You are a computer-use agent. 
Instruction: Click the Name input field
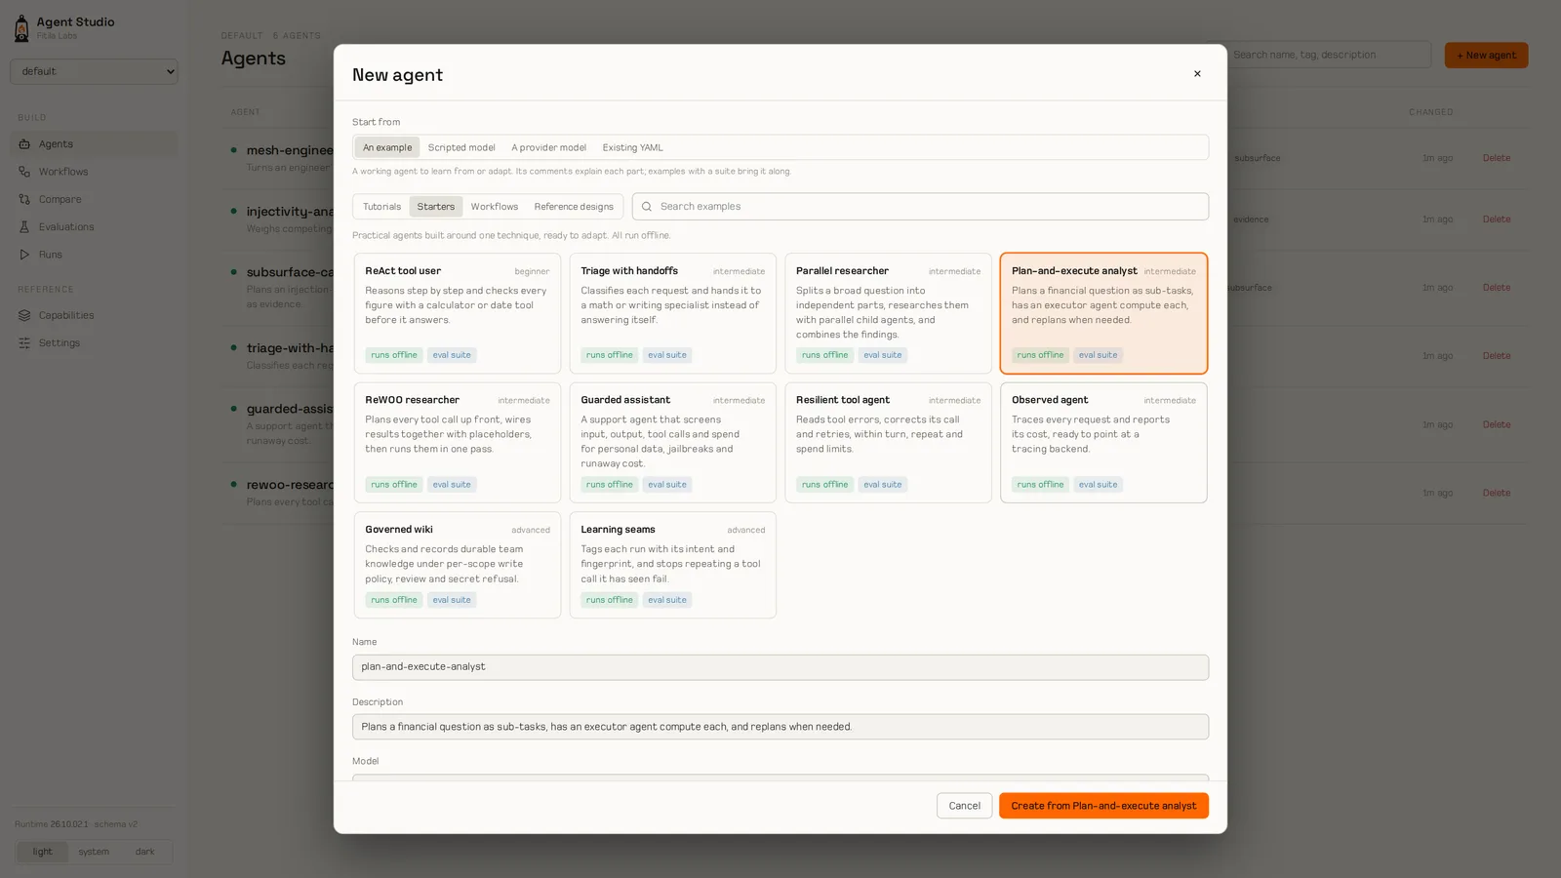[x=780, y=667]
